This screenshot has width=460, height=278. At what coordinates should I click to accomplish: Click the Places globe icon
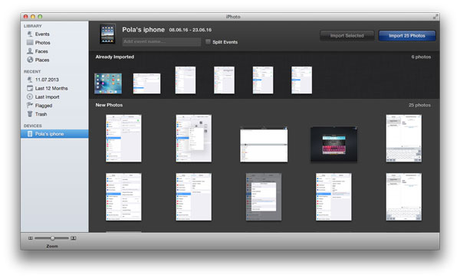(x=30, y=60)
